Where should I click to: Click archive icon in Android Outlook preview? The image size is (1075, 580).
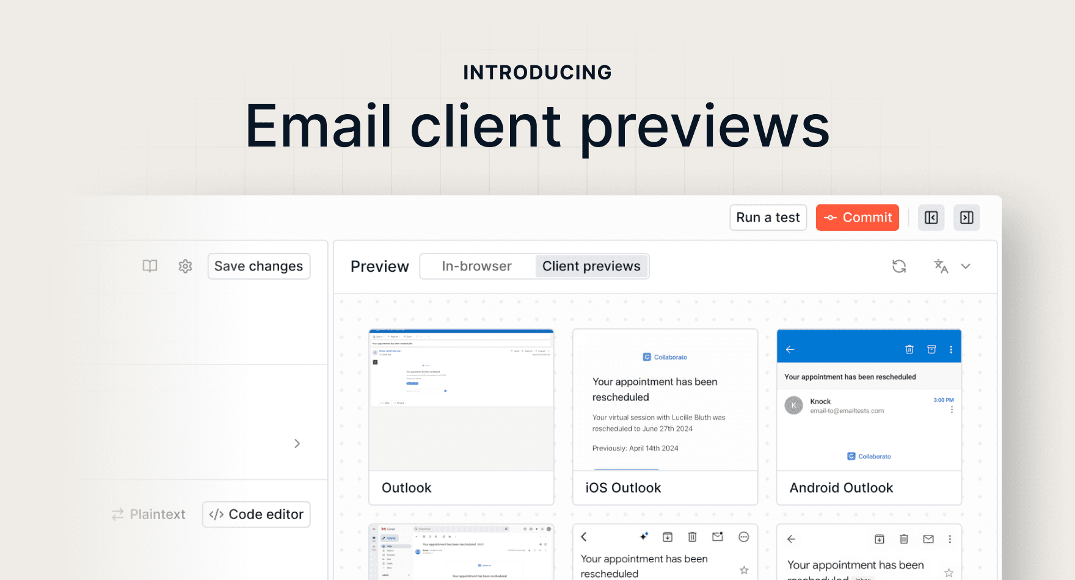931,349
